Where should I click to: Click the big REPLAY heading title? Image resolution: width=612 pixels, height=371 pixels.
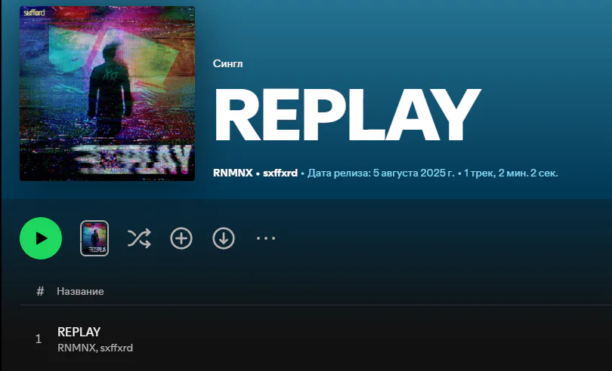point(346,115)
